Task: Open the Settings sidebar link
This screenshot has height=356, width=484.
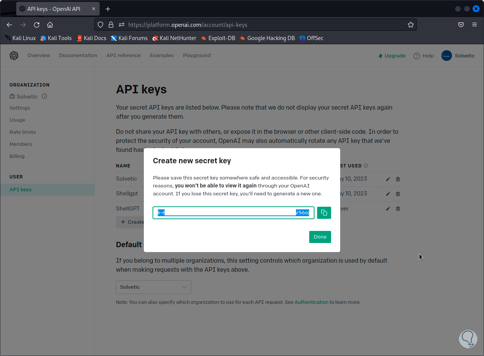Action: [x=20, y=108]
